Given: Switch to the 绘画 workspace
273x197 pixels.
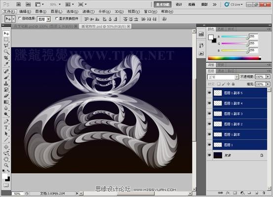Looking at the screenshot, I should coord(192,4).
